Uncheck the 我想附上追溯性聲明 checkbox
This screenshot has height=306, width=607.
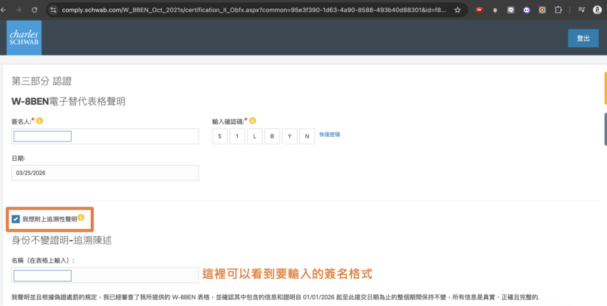15,219
